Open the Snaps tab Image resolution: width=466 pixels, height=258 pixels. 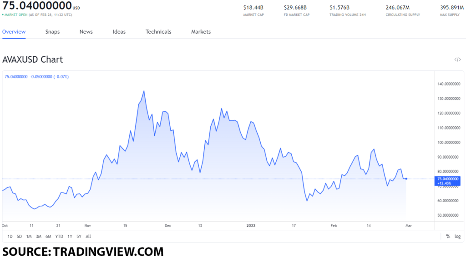53,32
